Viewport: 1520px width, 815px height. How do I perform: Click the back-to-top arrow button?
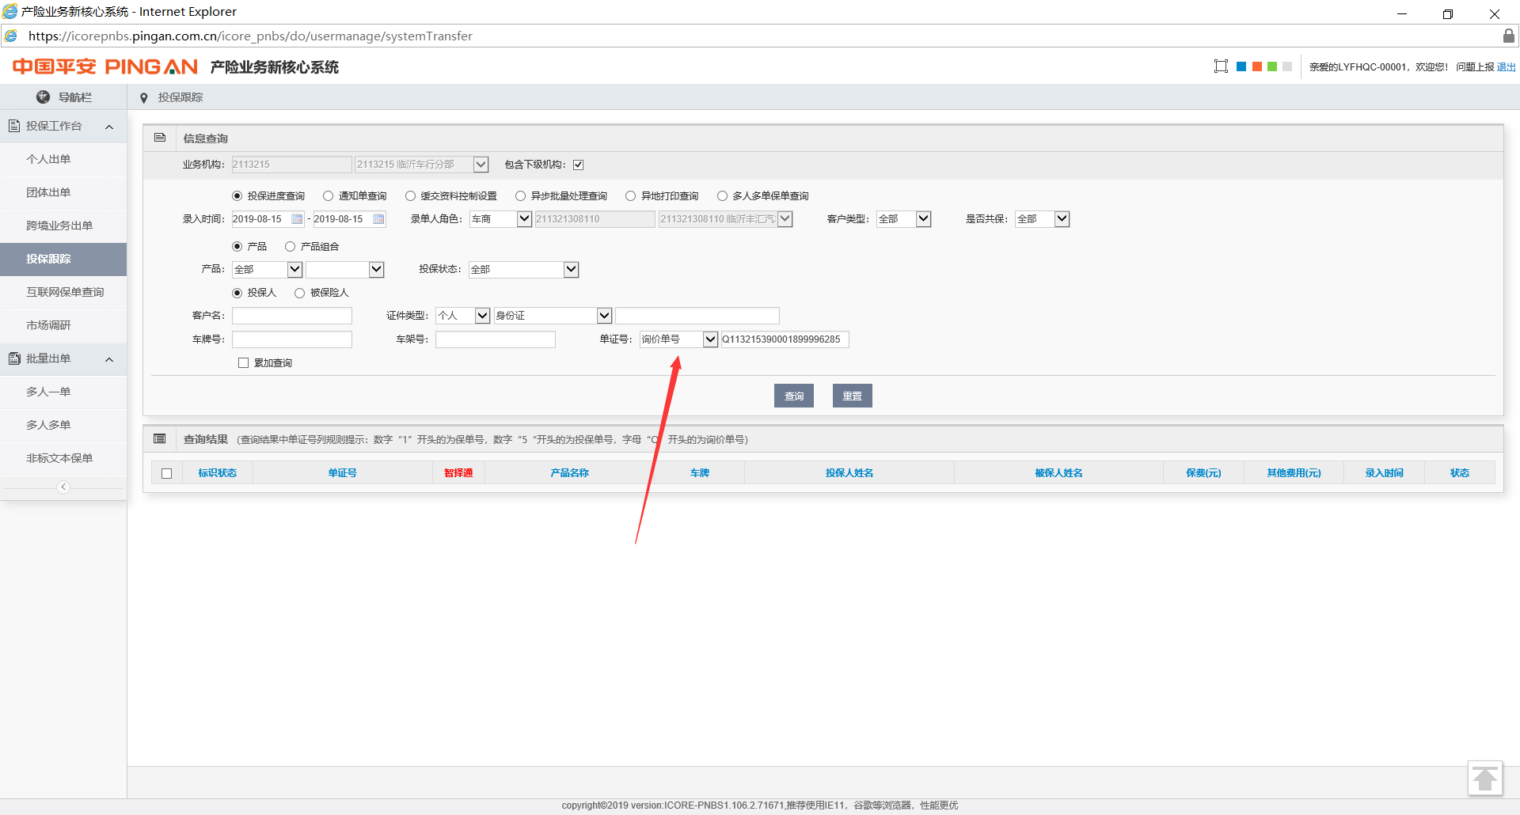point(1485,779)
